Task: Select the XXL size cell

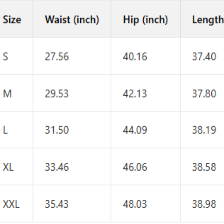Action: coord(11,204)
